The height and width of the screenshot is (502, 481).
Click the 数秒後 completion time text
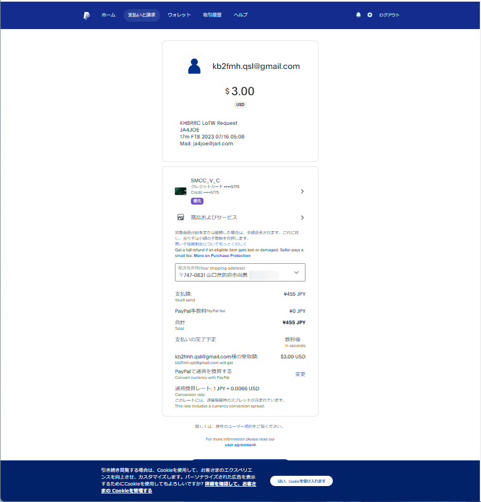[x=293, y=340]
